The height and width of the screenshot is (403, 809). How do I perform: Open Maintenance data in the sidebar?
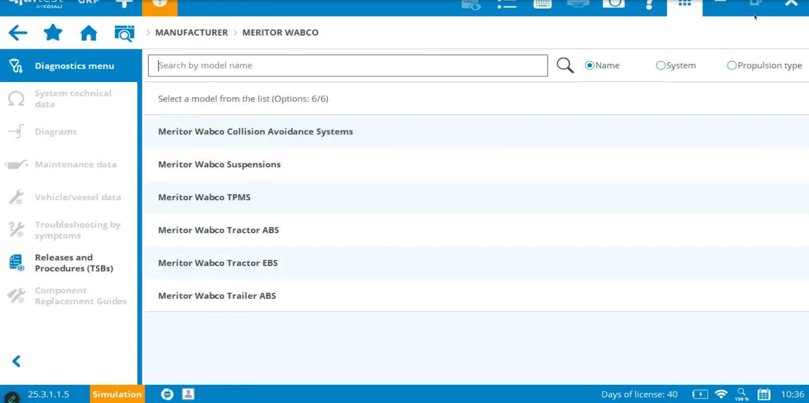click(68, 164)
